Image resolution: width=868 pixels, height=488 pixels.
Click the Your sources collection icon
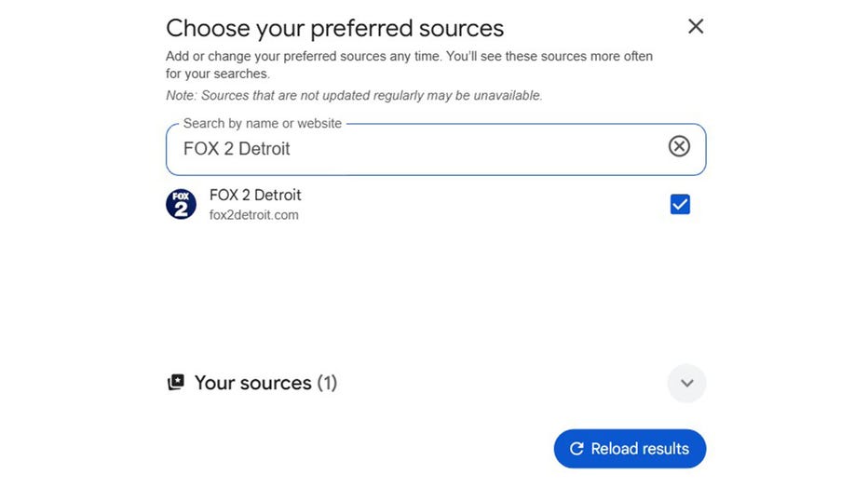[175, 383]
